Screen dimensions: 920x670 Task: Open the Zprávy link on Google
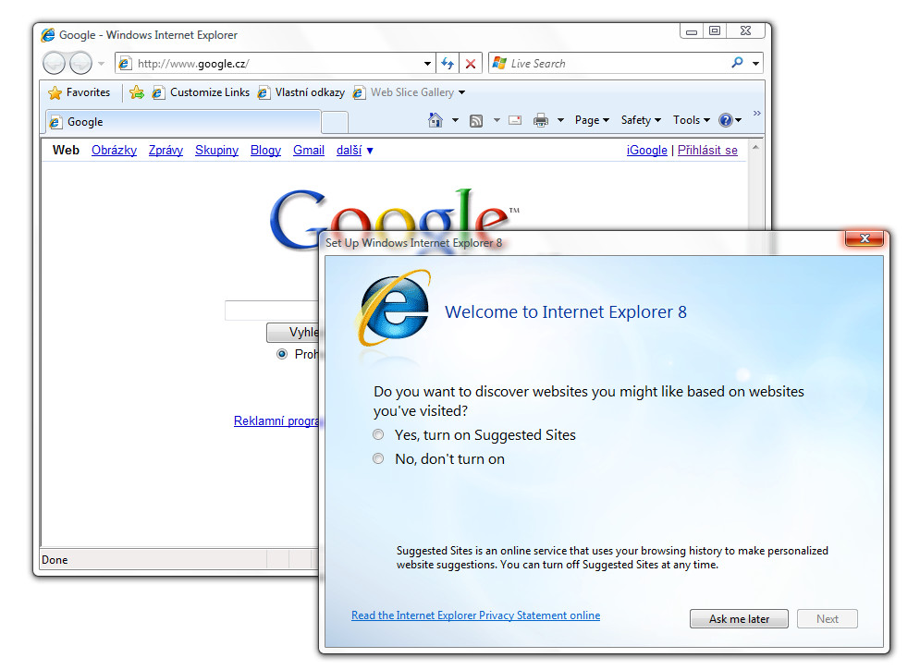pyautogui.click(x=166, y=150)
